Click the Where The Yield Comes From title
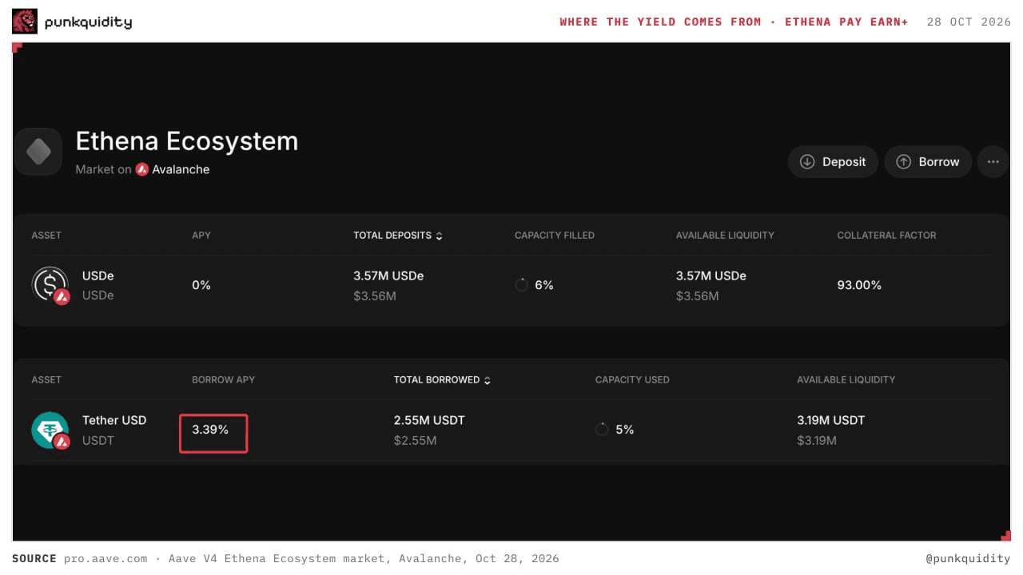The image size is (1023, 575). tap(734, 22)
